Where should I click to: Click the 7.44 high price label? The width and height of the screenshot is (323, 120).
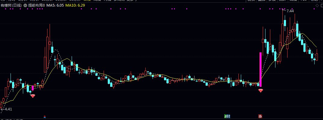point(290,11)
